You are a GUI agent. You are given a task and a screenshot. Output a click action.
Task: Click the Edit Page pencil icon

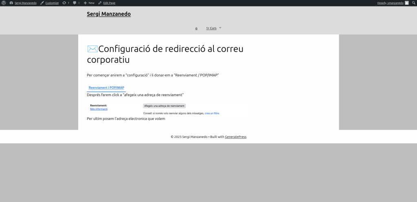(x=100, y=3)
